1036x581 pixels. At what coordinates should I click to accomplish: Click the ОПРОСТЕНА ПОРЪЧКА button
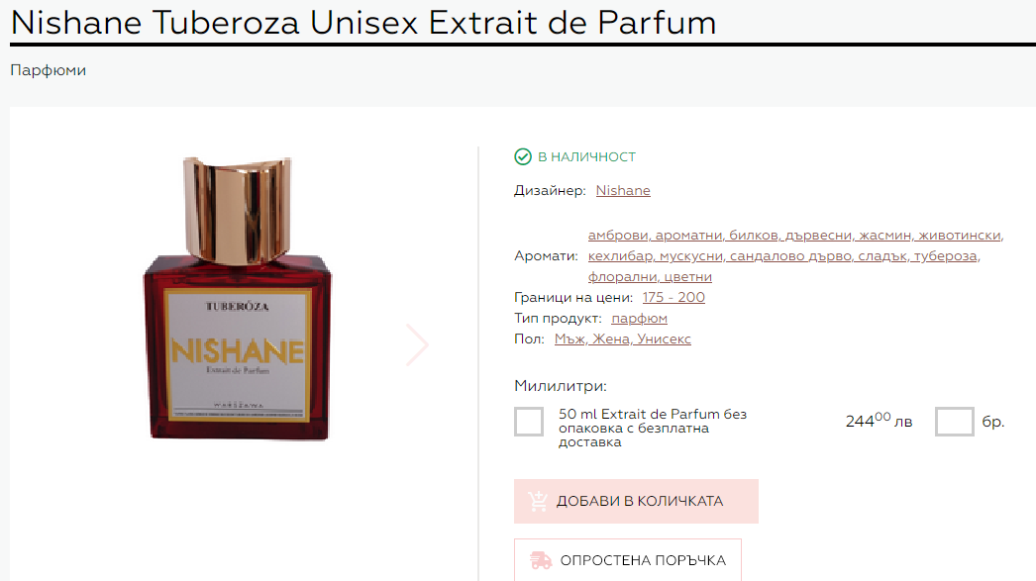click(628, 560)
